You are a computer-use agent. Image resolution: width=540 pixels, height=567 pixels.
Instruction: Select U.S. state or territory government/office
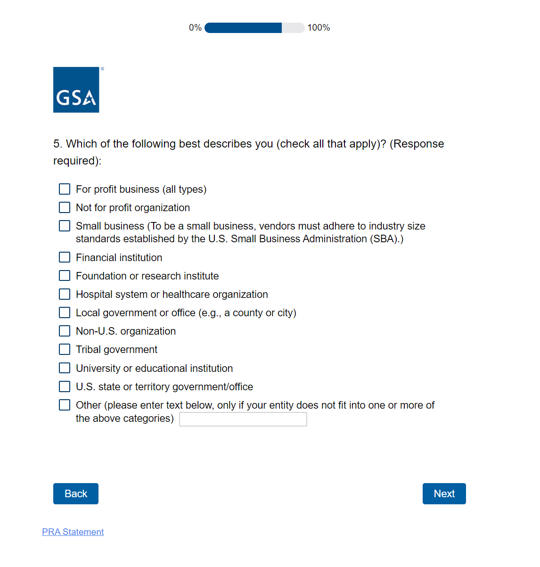65,386
